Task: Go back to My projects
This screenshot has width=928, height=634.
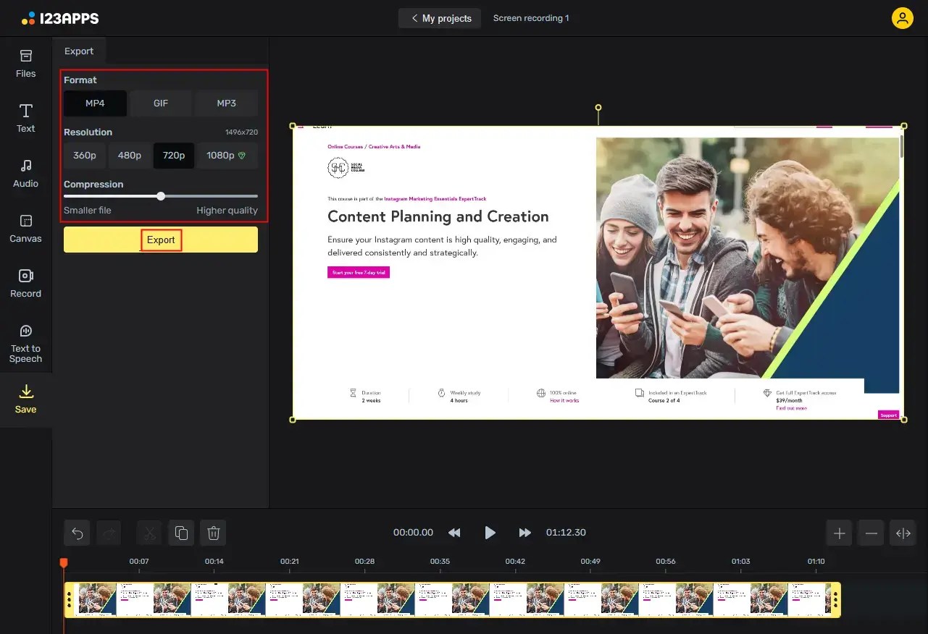Action: click(439, 18)
